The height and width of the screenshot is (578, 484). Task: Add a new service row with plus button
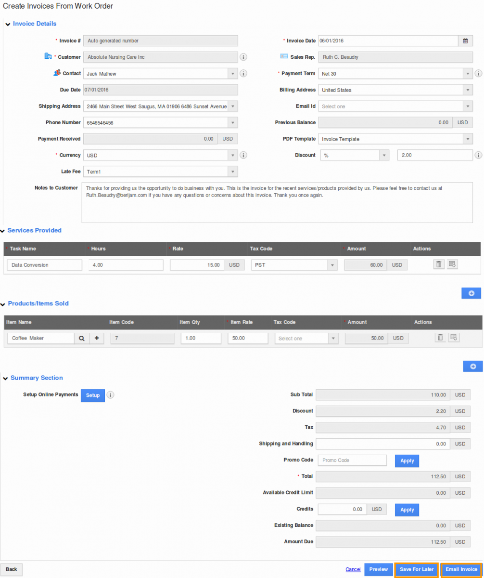pyautogui.click(x=471, y=293)
